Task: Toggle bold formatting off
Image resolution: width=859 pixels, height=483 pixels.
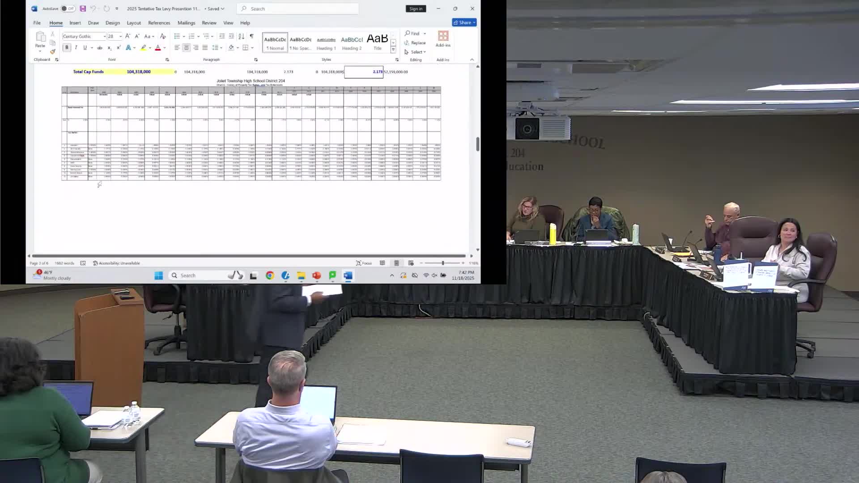Action: (x=67, y=47)
